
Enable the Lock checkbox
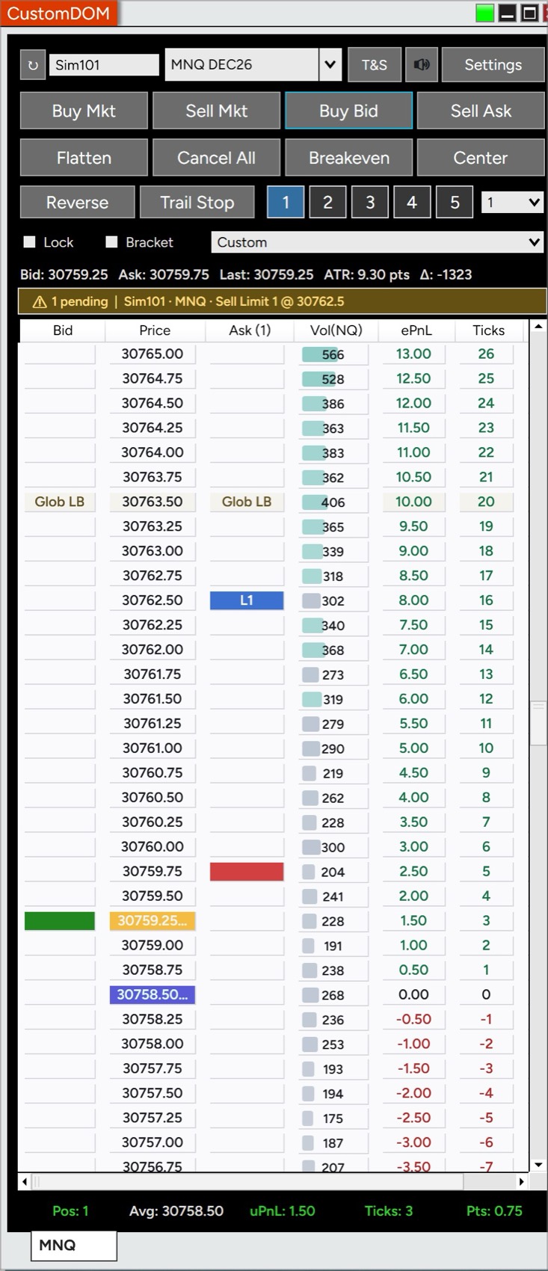tap(30, 242)
